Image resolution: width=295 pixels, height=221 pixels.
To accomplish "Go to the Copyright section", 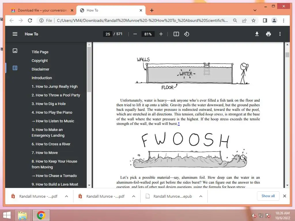I will click(x=39, y=60).
